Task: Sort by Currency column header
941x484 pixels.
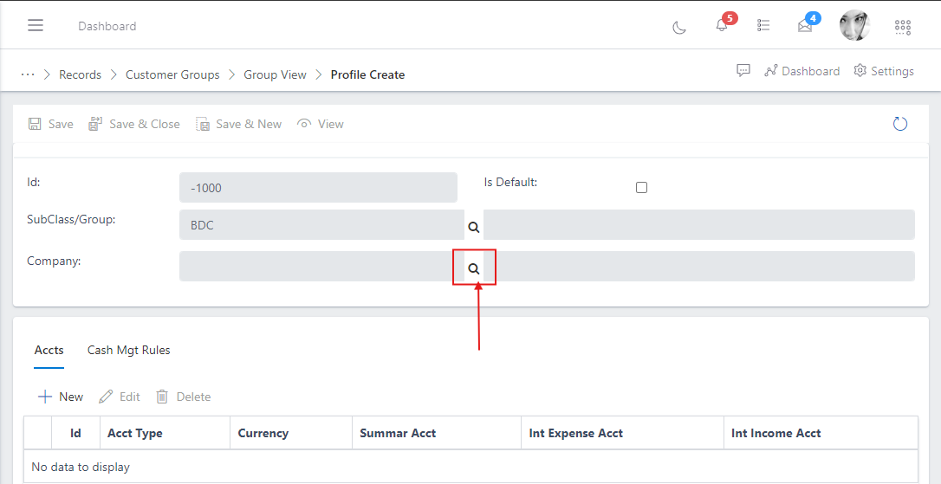Action: [291, 433]
